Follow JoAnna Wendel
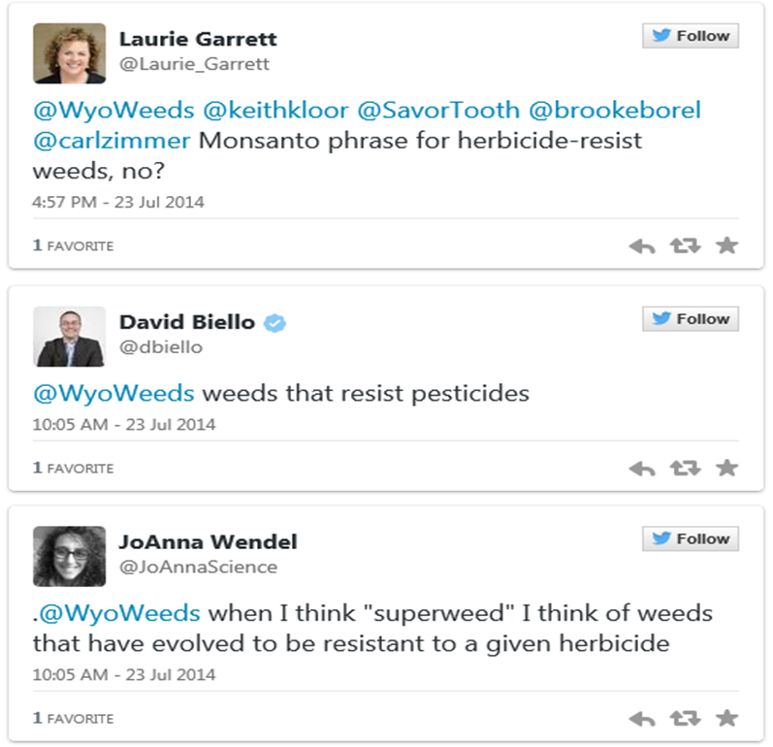Screen dimensions: 773x747 coord(691,539)
